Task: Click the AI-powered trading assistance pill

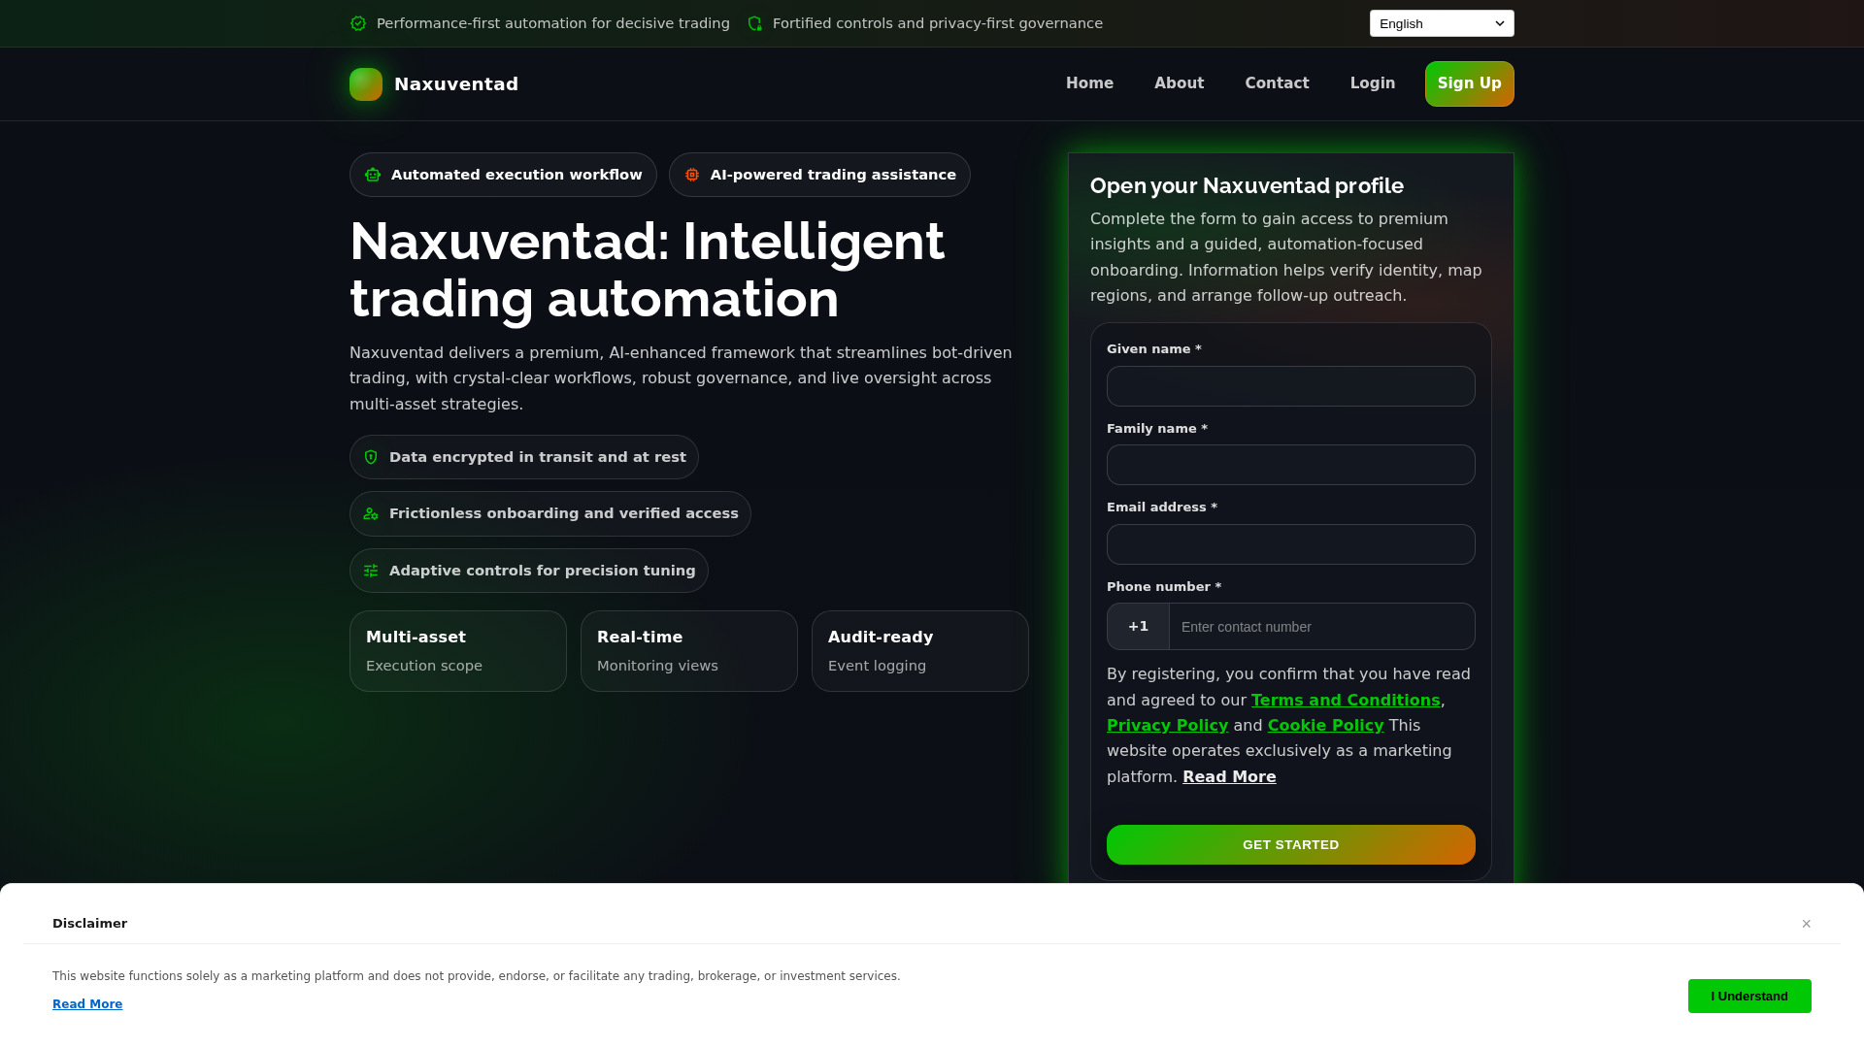Action: (819, 175)
